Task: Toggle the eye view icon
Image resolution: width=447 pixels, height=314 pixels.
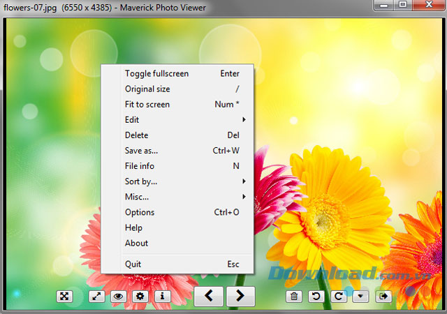Action: 119,297
